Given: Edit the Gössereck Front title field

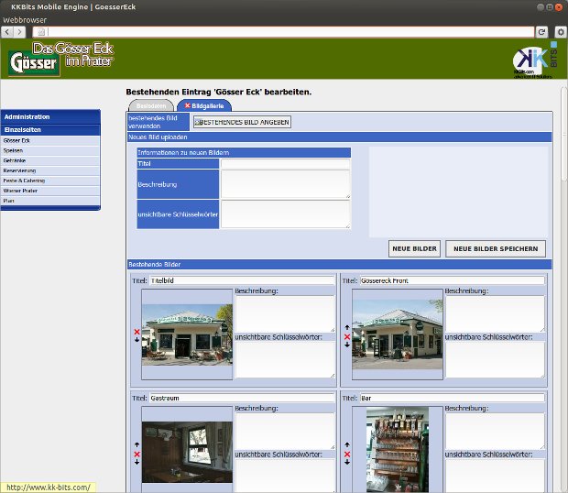Looking at the screenshot, I should [452, 280].
